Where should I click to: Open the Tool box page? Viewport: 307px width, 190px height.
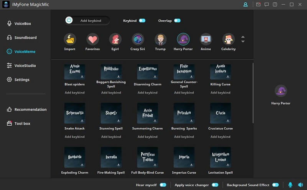tap(18, 124)
